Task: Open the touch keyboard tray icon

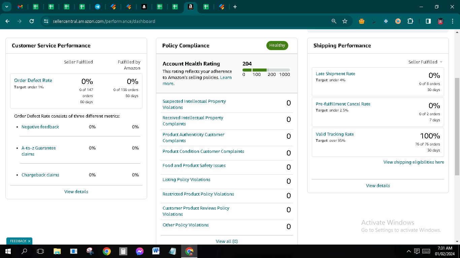Action: point(426,251)
